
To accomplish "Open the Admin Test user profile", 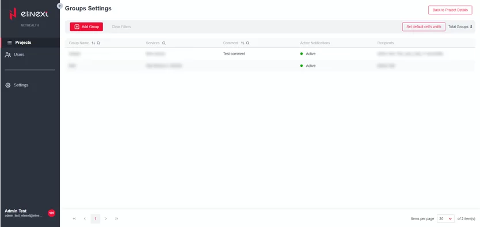I will coord(24,213).
